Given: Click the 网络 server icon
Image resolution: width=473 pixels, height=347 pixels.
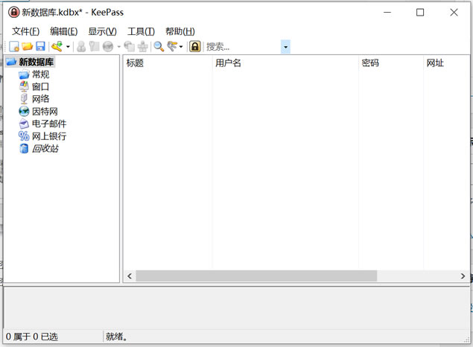Looking at the screenshot, I should (x=24, y=99).
